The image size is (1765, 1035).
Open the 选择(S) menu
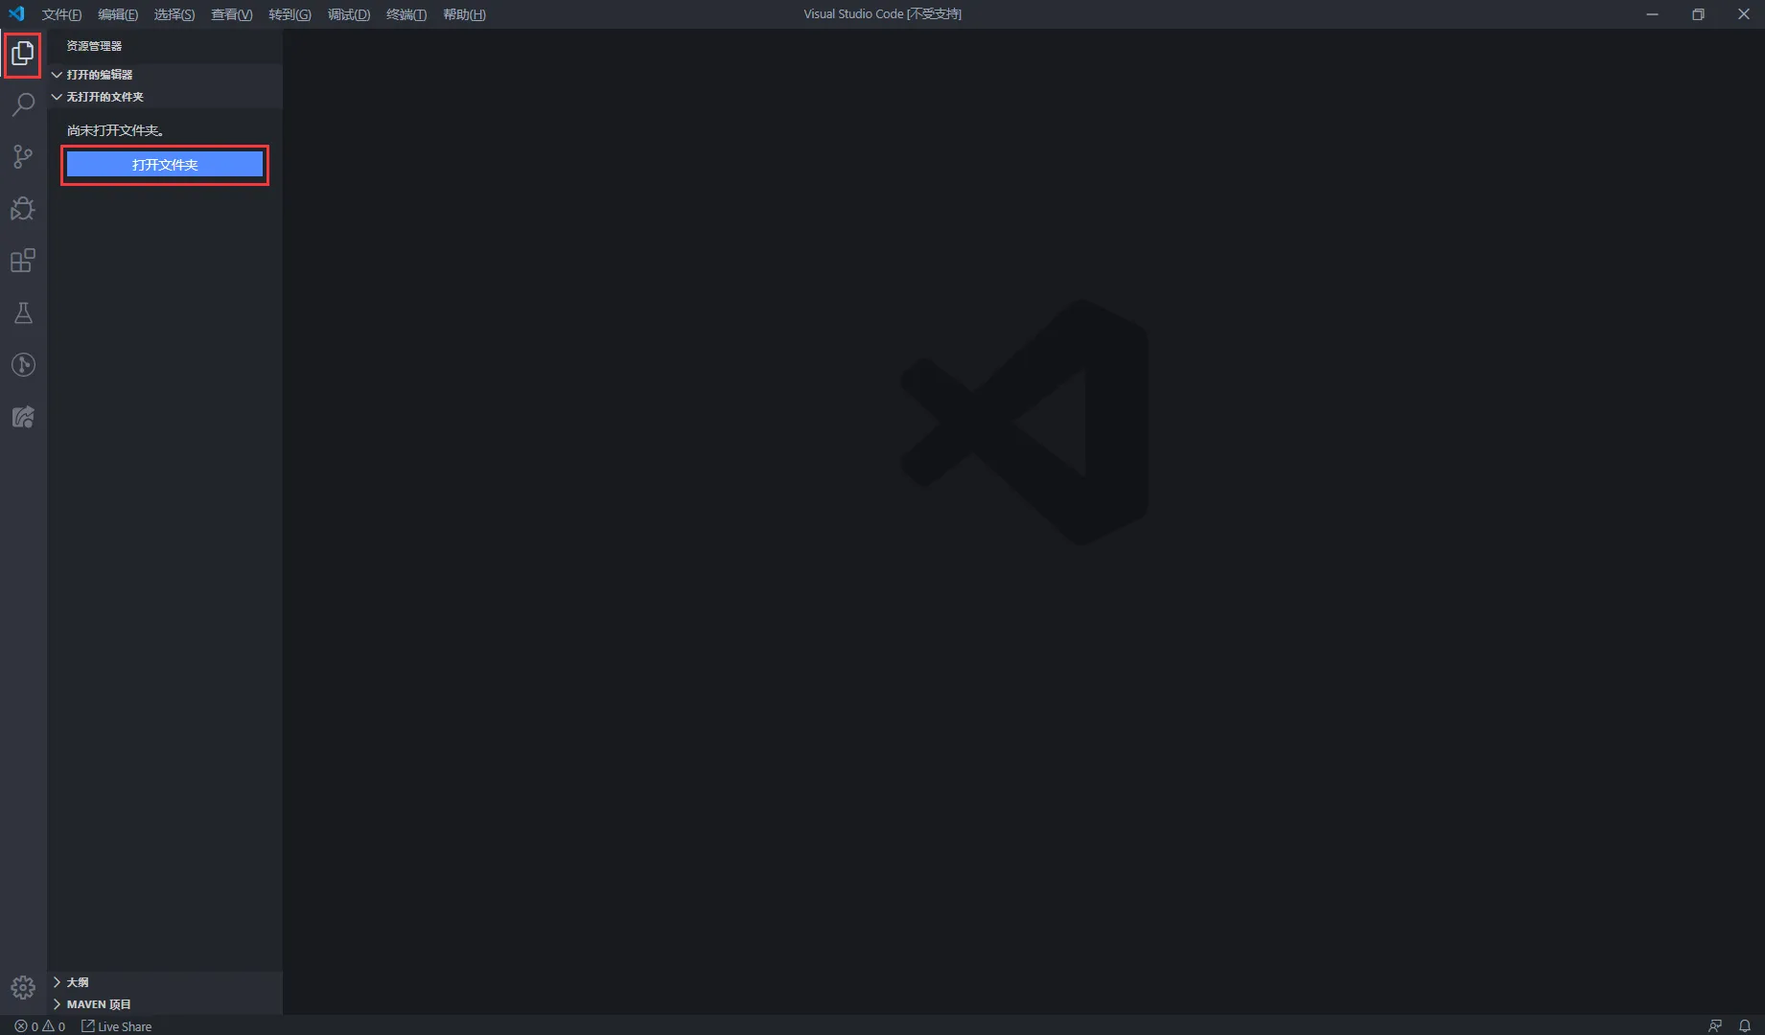click(174, 14)
